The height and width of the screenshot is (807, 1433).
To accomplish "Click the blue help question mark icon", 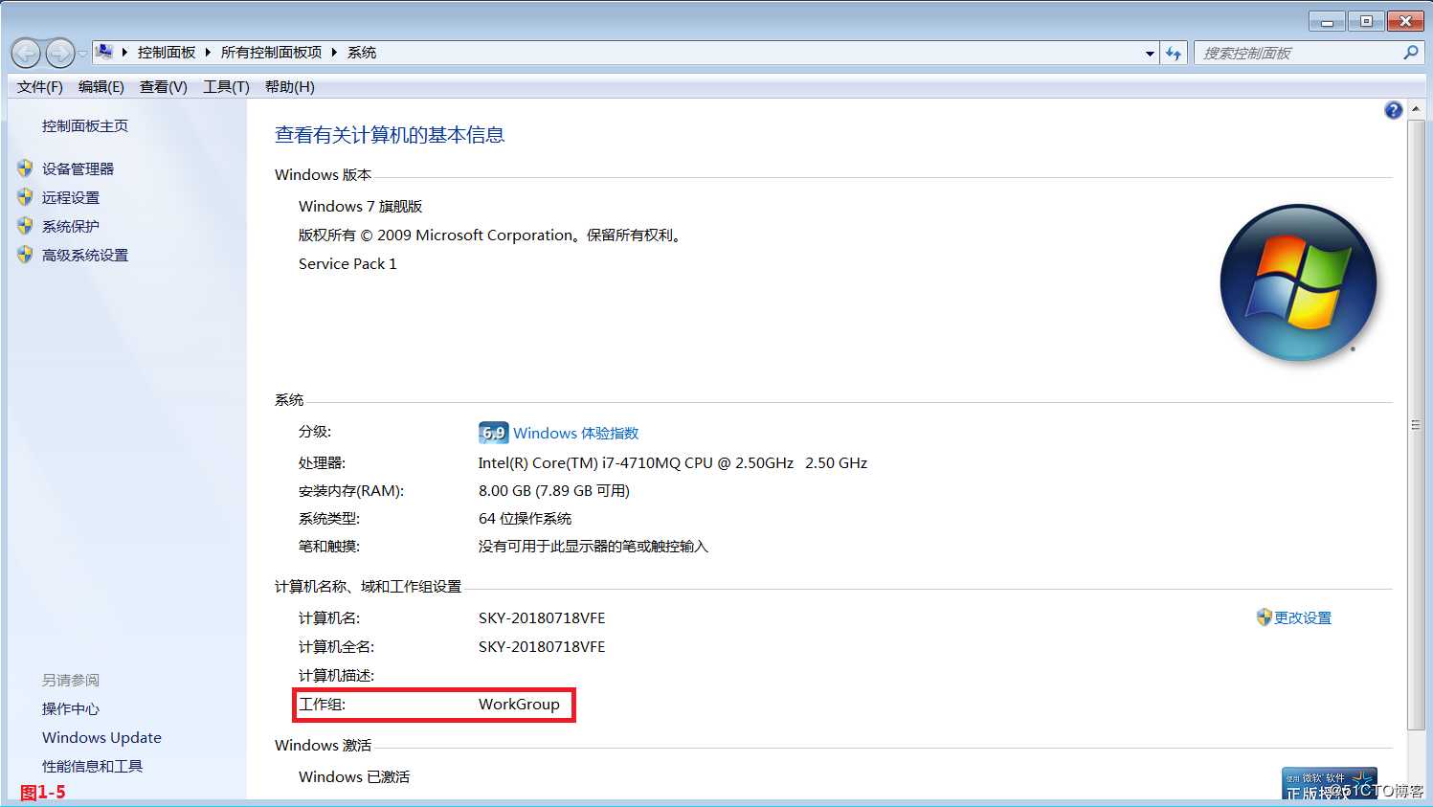I will [x=1393, y=110].
